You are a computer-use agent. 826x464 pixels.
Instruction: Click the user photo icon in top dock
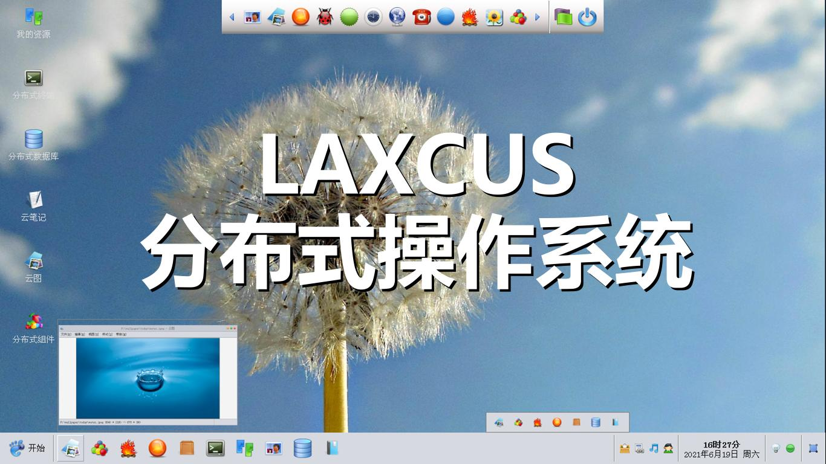pyautogui.click(x=252, y=17)
